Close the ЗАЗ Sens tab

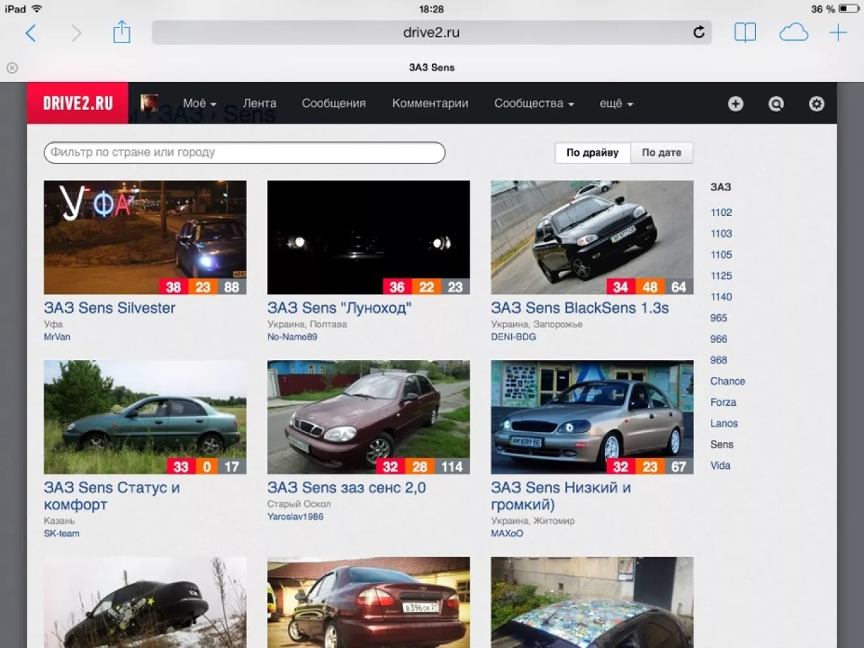click(12, 67)
